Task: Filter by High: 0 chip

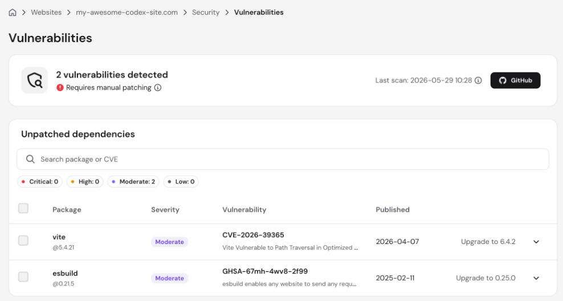Action: click(85, 182)
